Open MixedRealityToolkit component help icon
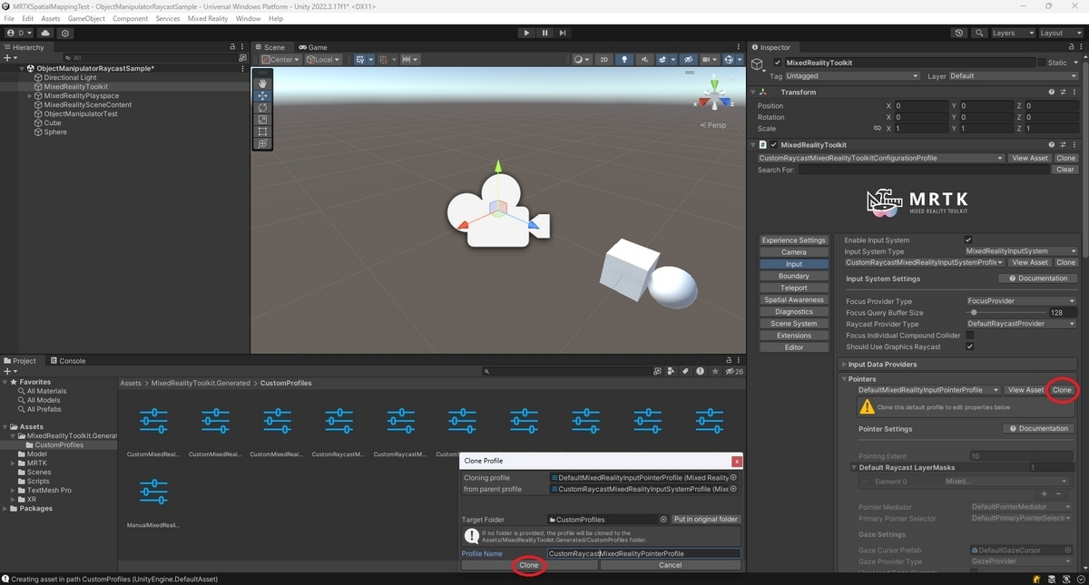This screenshot has width=1089, height=585. (1052, 144)
